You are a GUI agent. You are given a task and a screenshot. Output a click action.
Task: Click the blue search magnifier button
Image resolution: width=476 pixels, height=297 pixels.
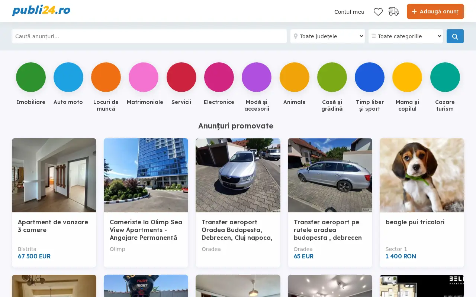455,36
